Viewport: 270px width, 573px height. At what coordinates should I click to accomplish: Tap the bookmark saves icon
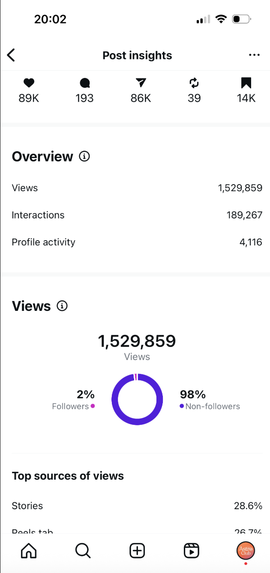point(246,83)
